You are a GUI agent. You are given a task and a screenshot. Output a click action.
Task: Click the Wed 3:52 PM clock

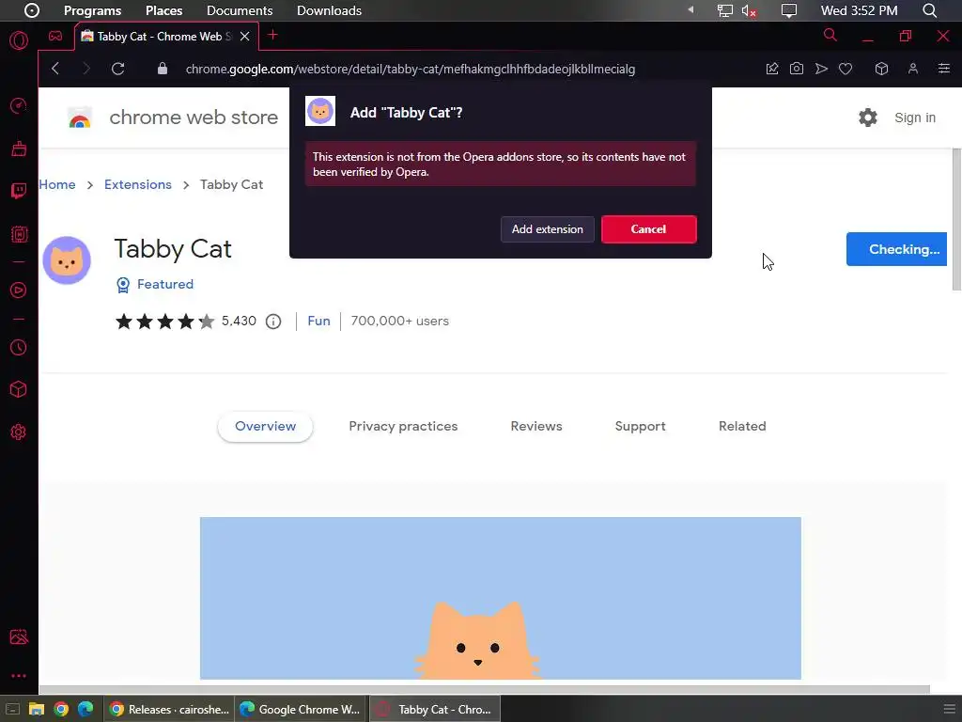[859, 10]
